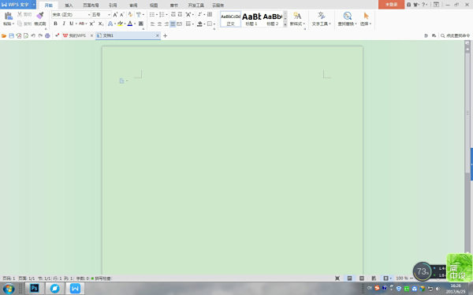Apply superscript formatting

point(92,24)
